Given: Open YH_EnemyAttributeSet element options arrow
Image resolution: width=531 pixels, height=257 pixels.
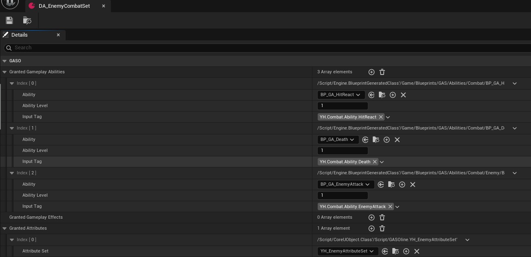Looking at the screenshot, I should 467,240.
